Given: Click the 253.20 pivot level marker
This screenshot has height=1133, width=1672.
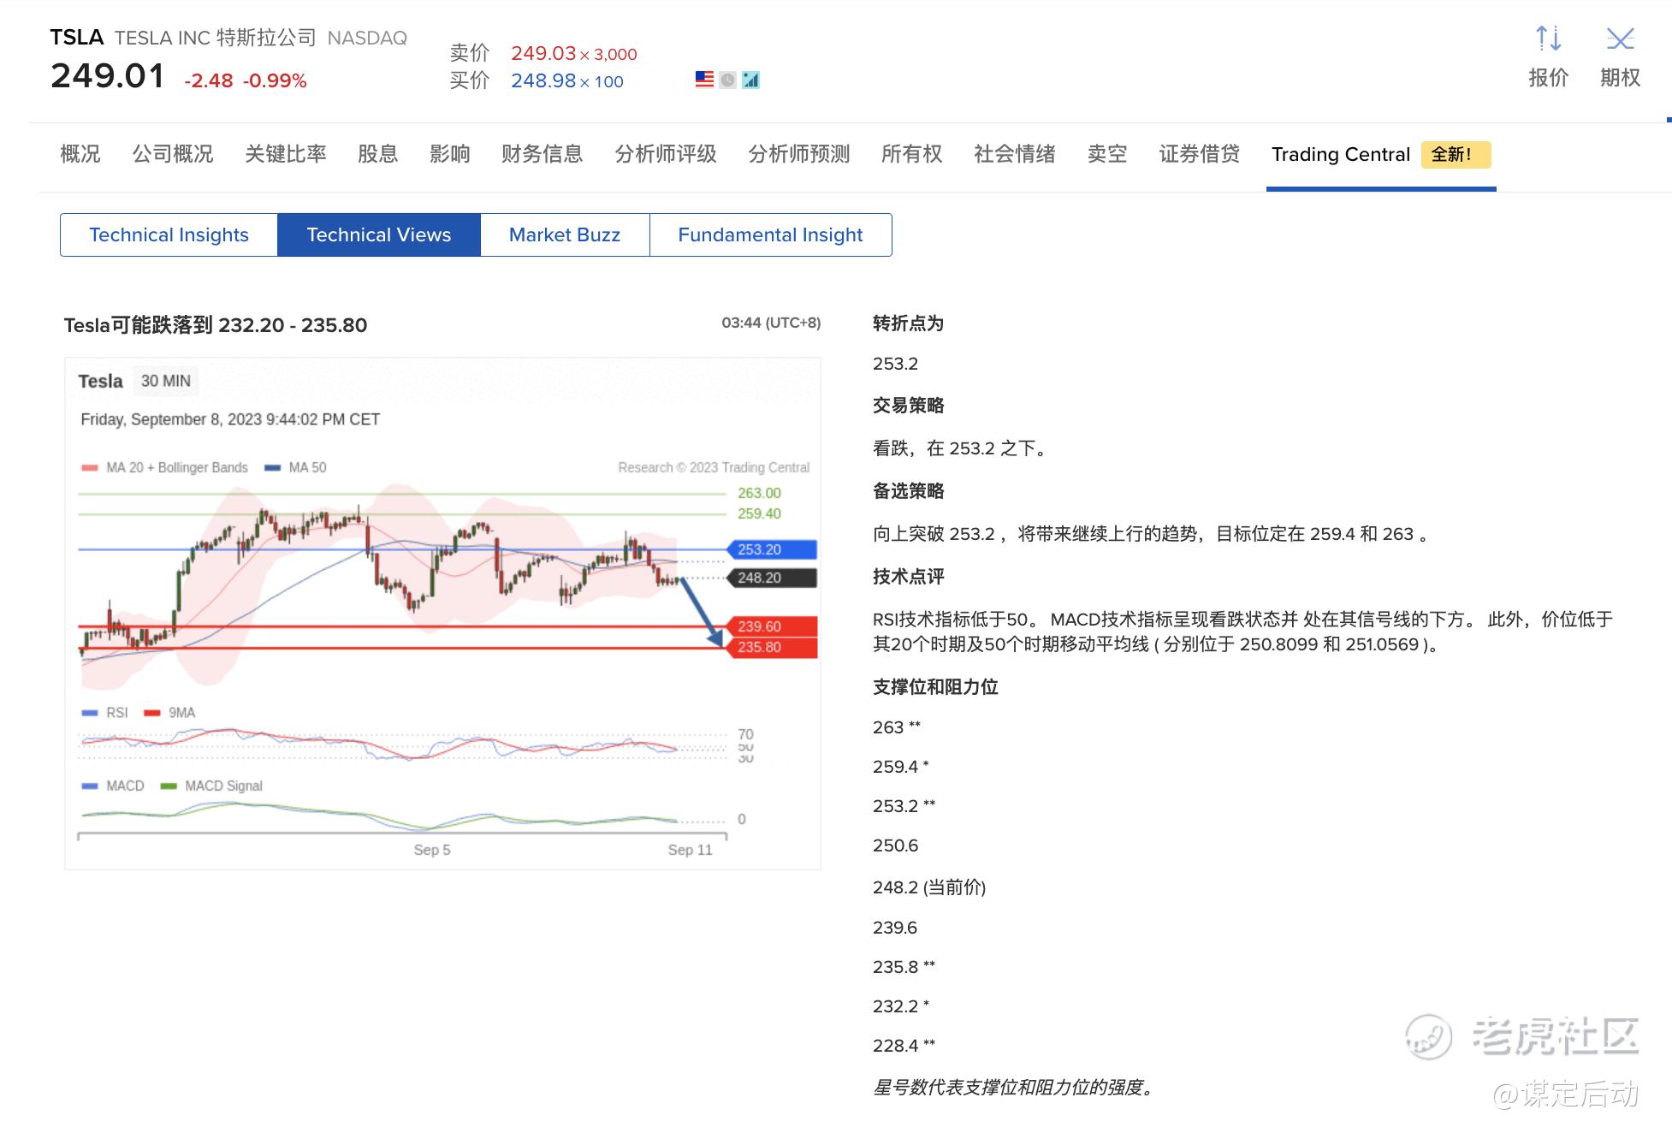Looking at the screenshot, I should pos(772,549).
